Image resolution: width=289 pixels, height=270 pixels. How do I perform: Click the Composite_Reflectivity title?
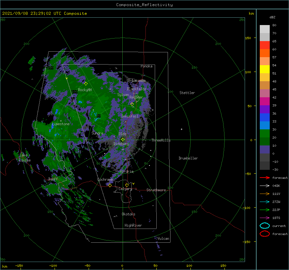(x=144, y=5)
